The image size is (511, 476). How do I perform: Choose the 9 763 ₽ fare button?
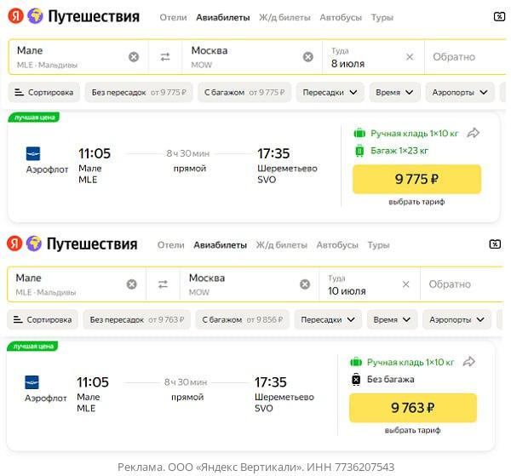(413, 408)
